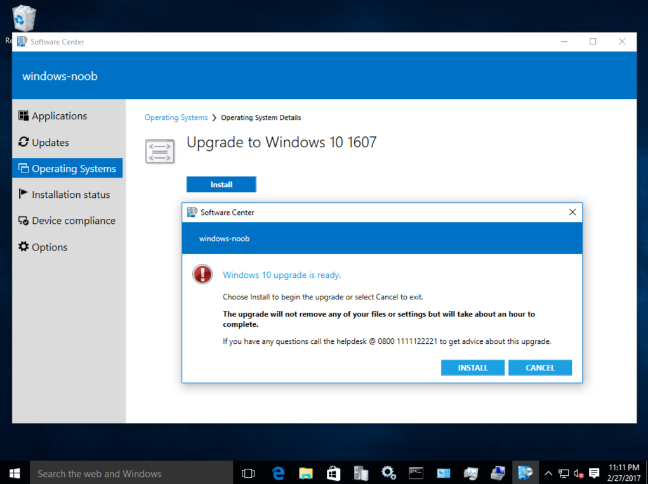
Task: Select Operating Systems in the sidebar
Action: coord(67,169)
